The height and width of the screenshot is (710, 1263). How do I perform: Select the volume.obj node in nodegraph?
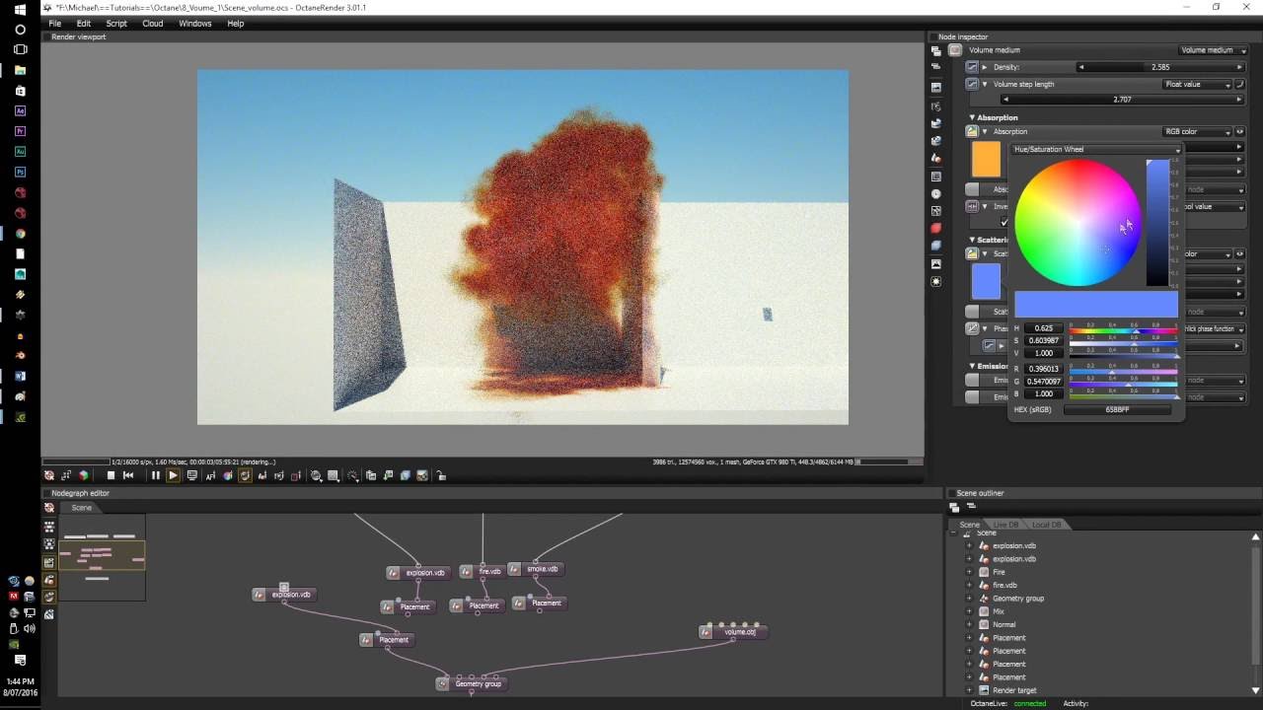click(x=733, y=632)
